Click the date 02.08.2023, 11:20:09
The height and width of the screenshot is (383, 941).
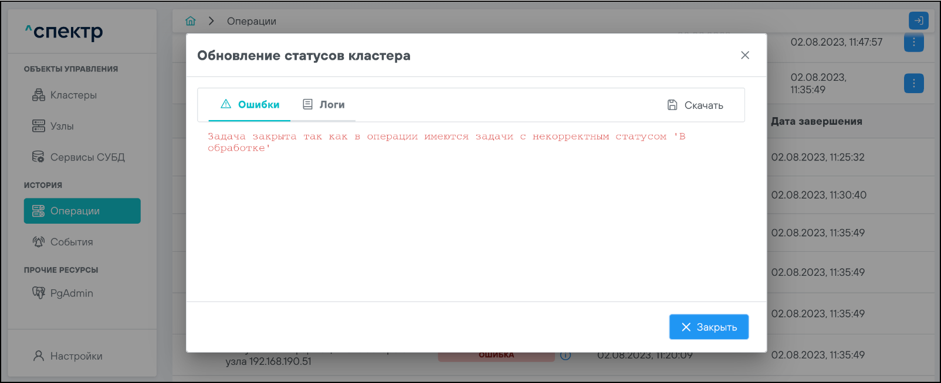pyautogui.click(x=645, y=355)
